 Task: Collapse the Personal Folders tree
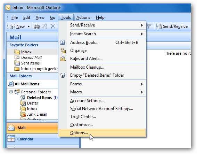11,92
